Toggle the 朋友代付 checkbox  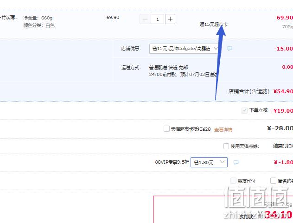(x=233, y=180)
